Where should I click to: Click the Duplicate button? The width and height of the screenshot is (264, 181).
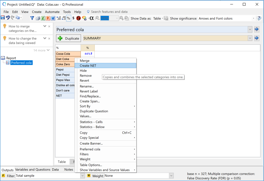coord(68,38)
